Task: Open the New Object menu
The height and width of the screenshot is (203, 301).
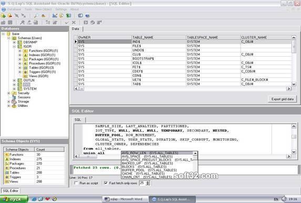Action: point(44,9)
